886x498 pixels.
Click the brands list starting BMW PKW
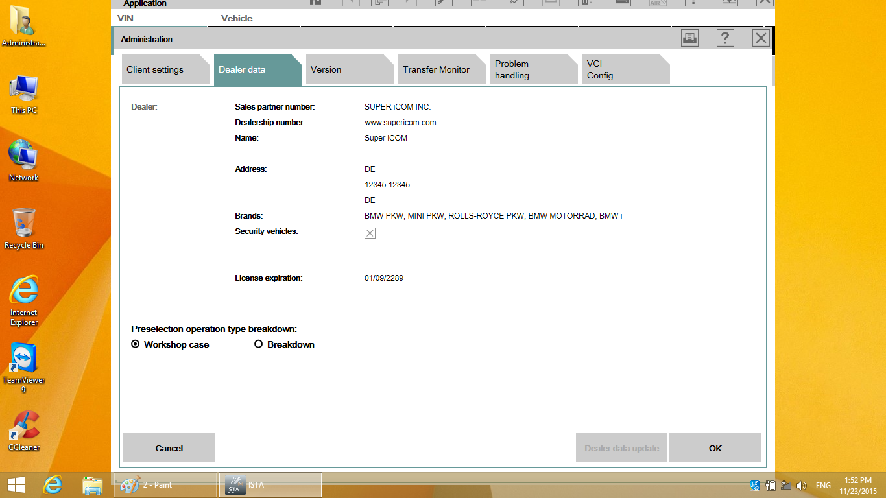click(493, 216)
